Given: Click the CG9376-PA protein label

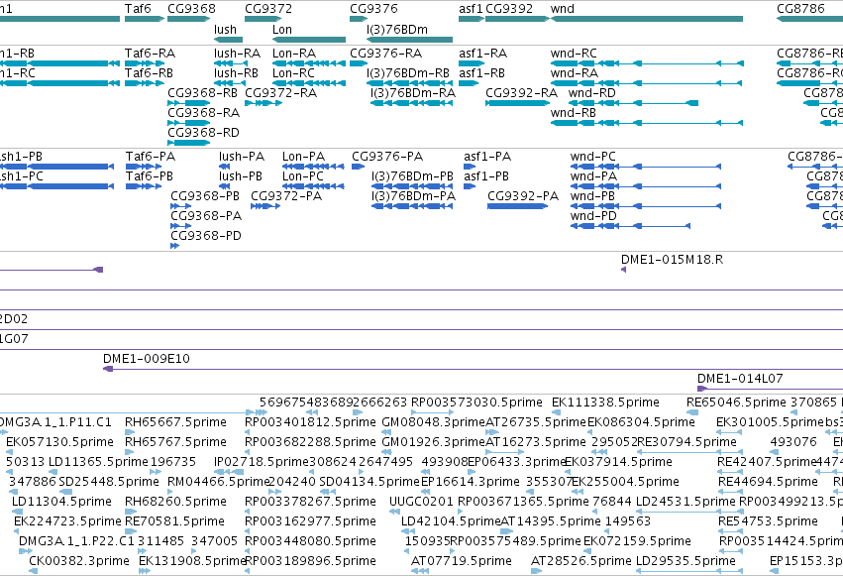Looking at the screenshot, I should 387,157.
